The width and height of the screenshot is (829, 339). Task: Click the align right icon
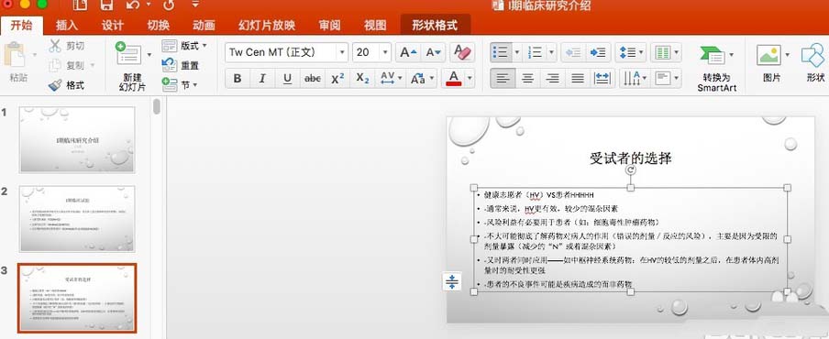pyautogui.click(x=552, y=79)
